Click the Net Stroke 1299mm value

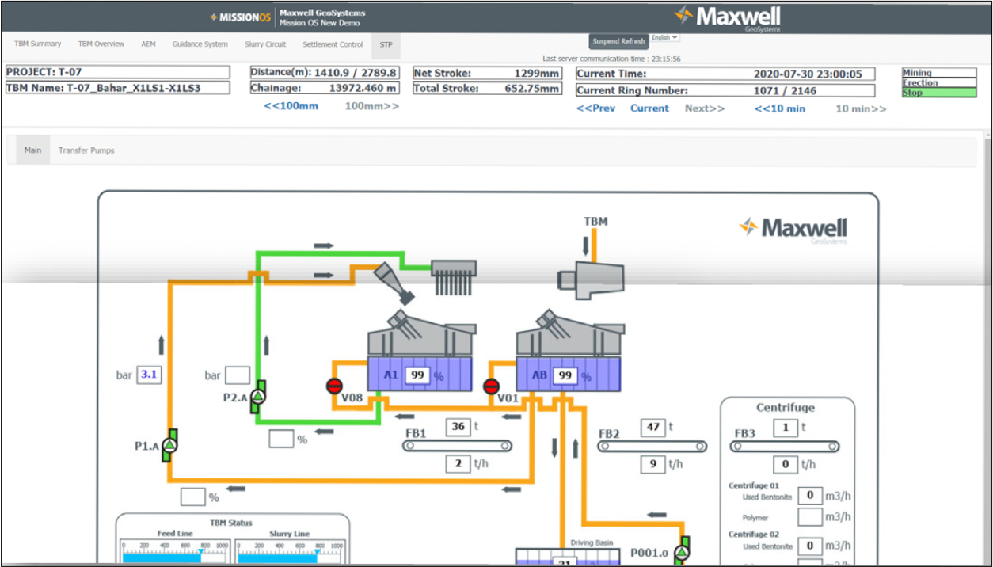[x=538, y=73]
